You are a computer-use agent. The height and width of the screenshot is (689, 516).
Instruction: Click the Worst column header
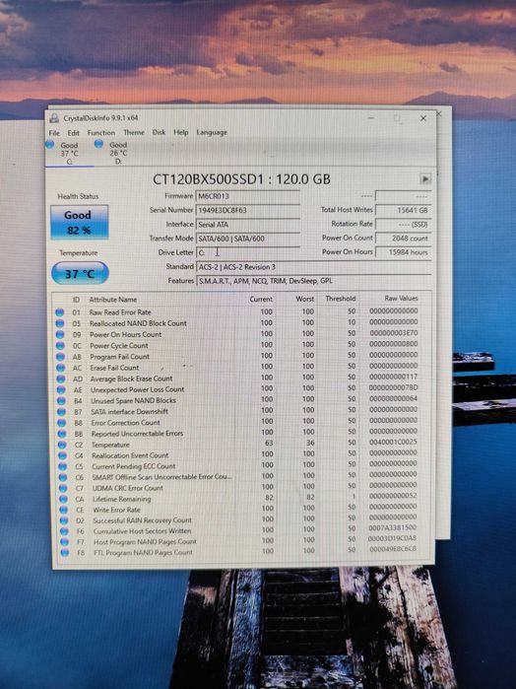[304, 299]
